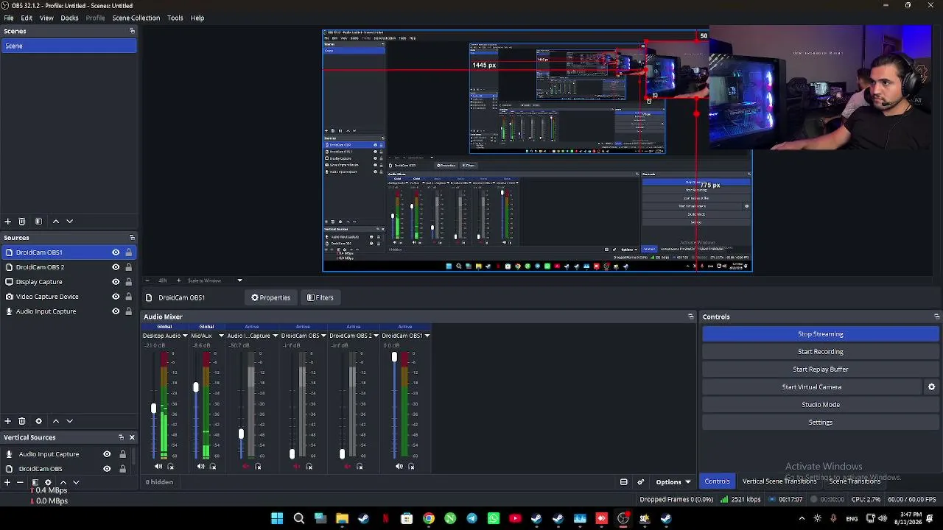Open the Tools menu
The image size is (943, 530).
pos(175,18)
